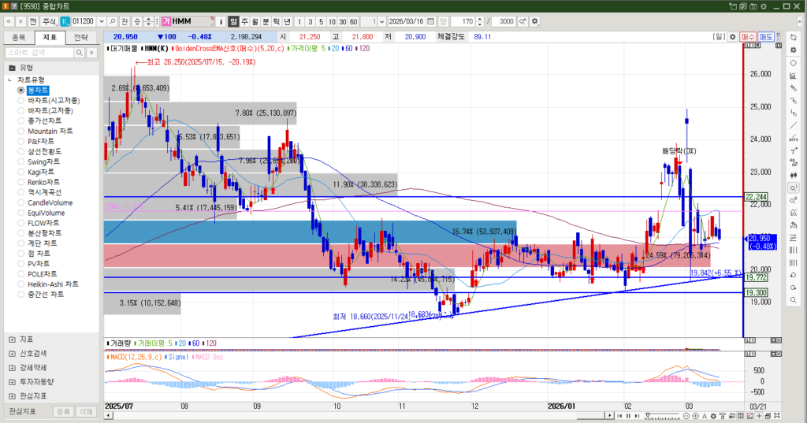
Task: Switch to the 전략 tab
Action: [x=81, y=37]
